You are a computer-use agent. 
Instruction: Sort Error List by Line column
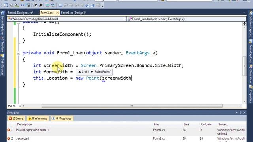pyautogui.click(x=186, y=125)
